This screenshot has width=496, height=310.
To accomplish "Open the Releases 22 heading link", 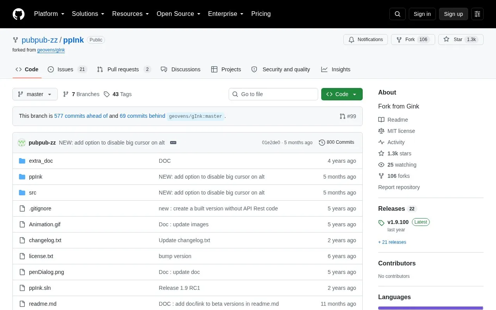I will (x=397, y=208).
